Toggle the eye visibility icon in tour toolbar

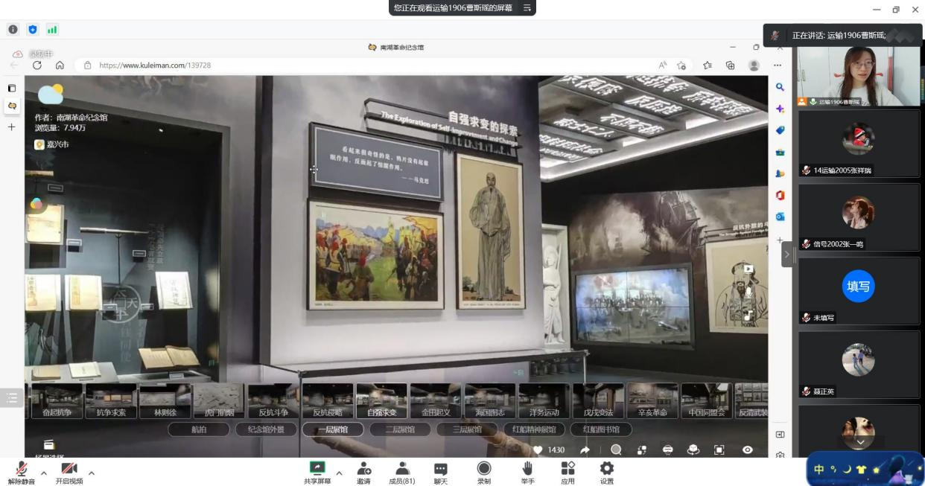coord(747,450)
